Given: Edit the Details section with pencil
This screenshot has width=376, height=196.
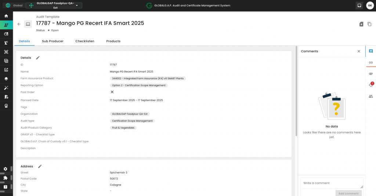Looking at the screenshot, I should pyautogui.click(x=38, y=58).
